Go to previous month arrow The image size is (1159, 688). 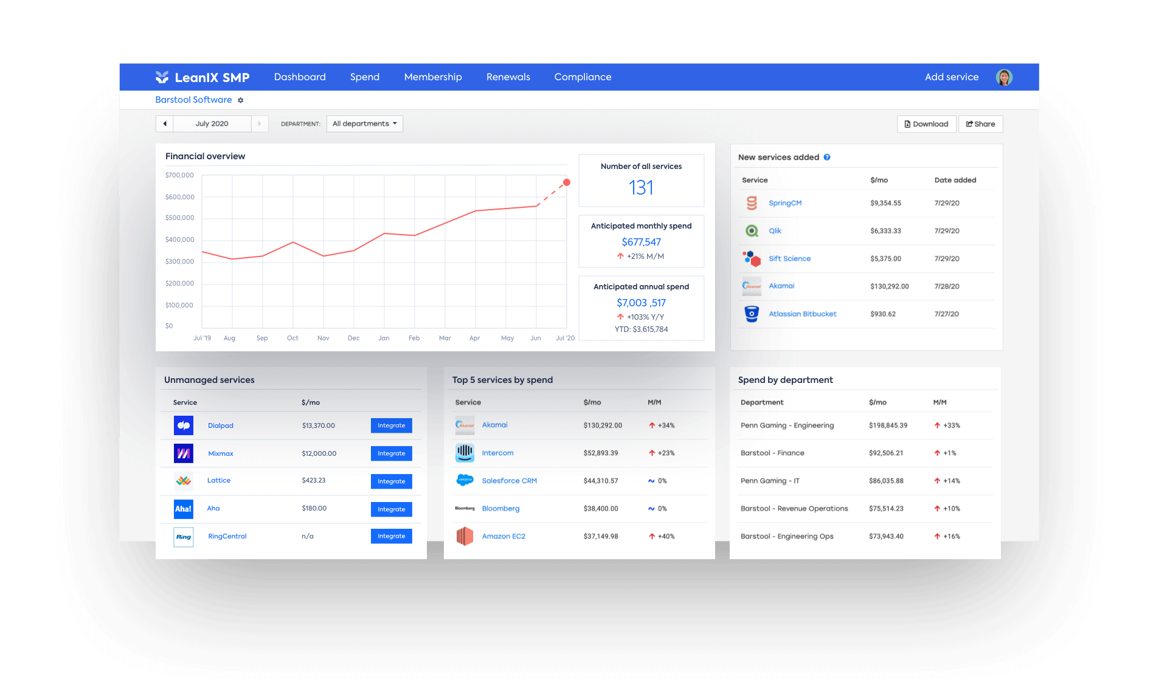pyautogui.click(x=165, y=124)
